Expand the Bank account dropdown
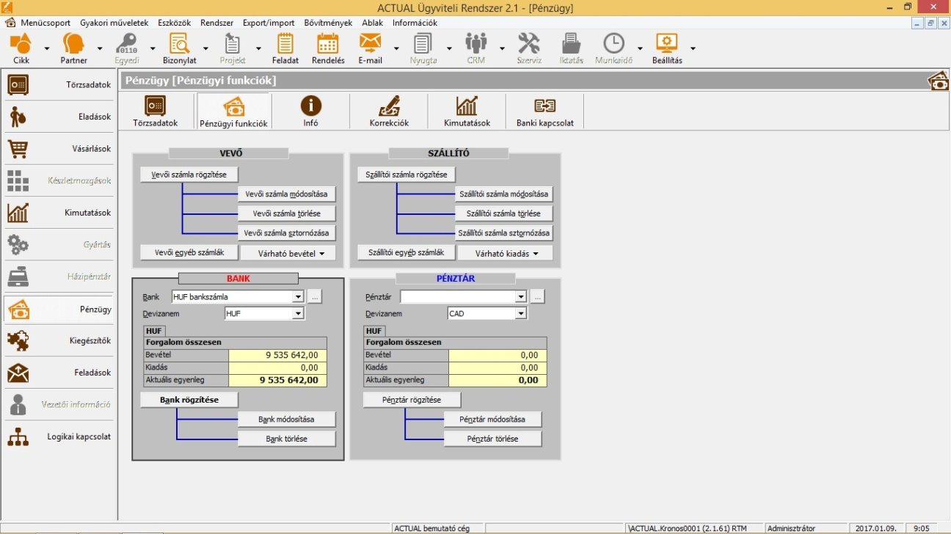Viewport: 951px width, 534px height. (298, 297)
